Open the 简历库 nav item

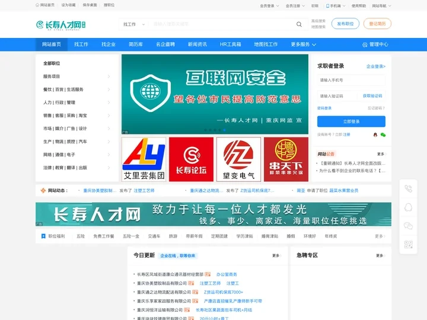[136, 44]
